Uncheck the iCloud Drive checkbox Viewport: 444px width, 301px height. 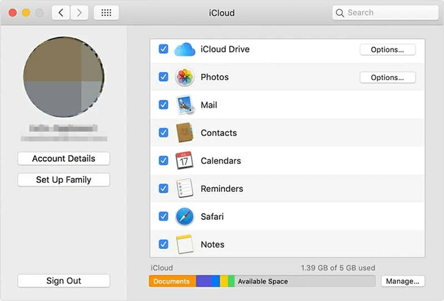(x=164, y=49)
